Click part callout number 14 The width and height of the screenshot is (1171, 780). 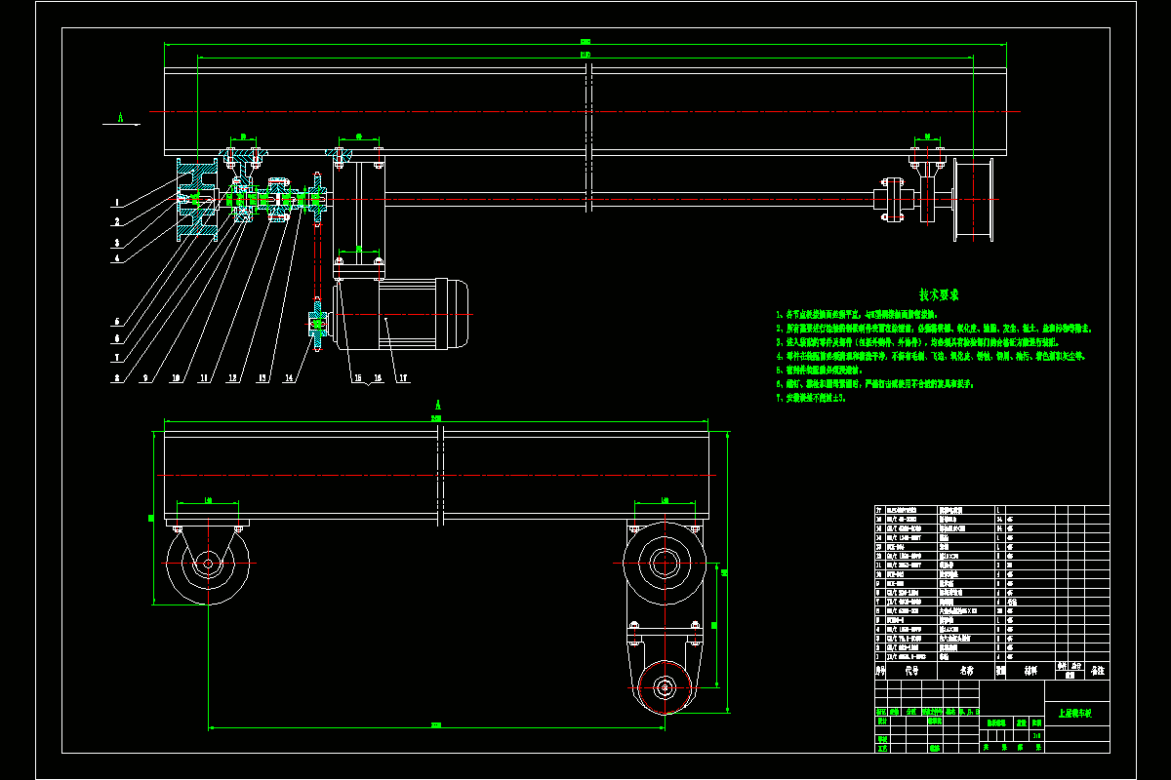(x=289, y=377)
